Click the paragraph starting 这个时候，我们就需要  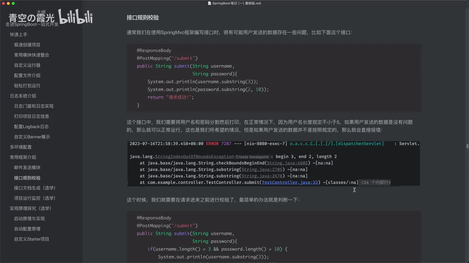[x=213, y=200]
